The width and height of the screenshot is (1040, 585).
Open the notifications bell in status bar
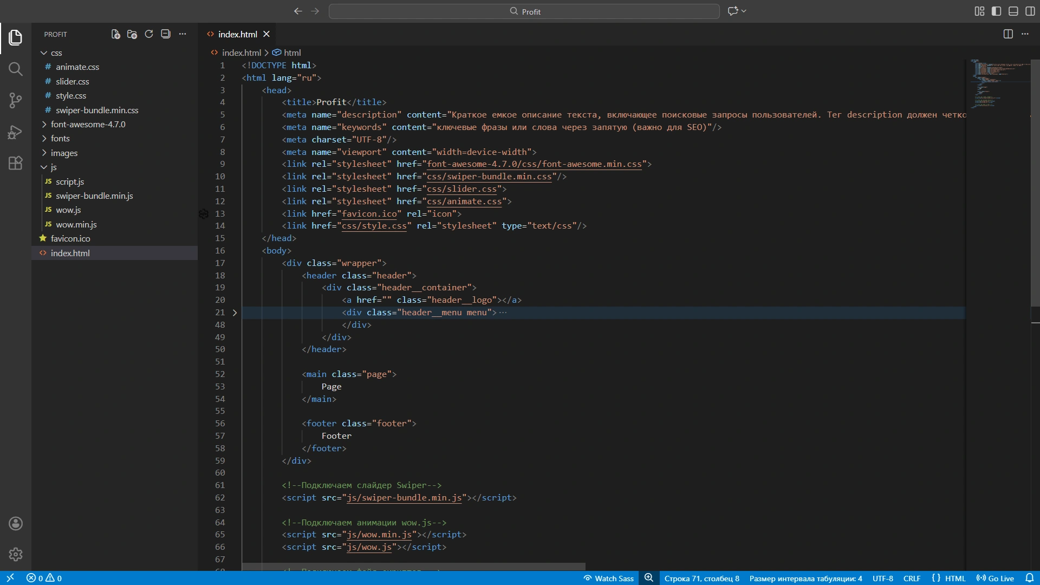coord(1029,578)
